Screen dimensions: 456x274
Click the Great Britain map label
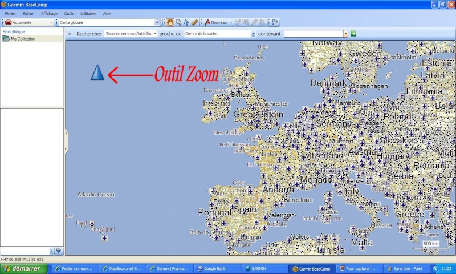(258, 114)
